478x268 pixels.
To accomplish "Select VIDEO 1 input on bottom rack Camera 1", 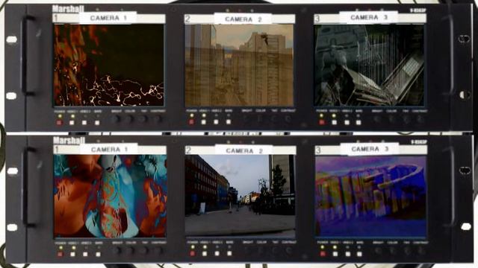I will coord(73,255).
